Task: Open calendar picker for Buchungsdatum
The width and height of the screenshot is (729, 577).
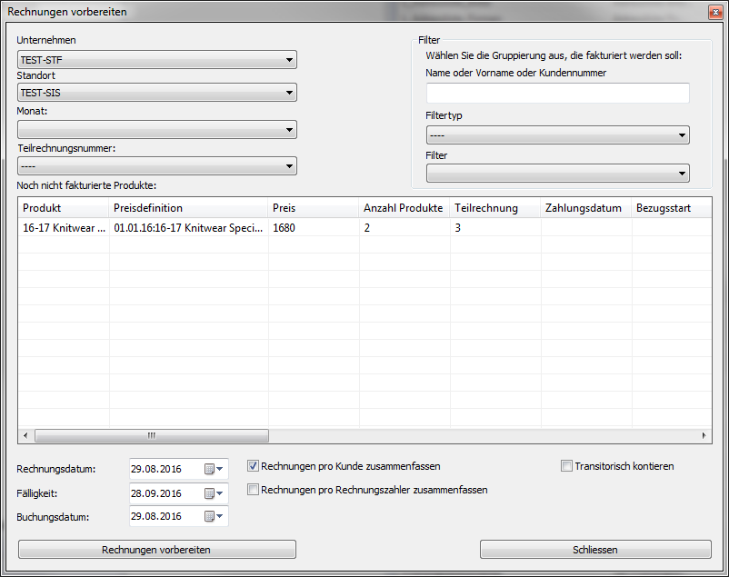Action: tap(214, 516)
